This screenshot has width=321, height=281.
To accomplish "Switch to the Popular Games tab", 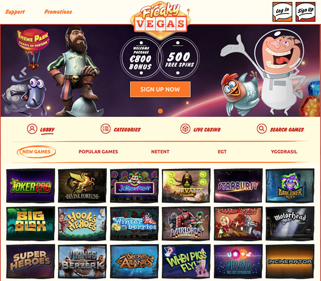I will (98, 152).
